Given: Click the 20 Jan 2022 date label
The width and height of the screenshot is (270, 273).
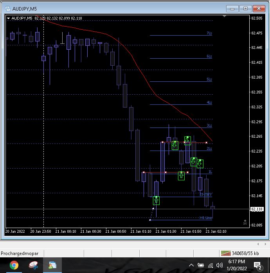Looking at the screenshot, I should [15, 232].
